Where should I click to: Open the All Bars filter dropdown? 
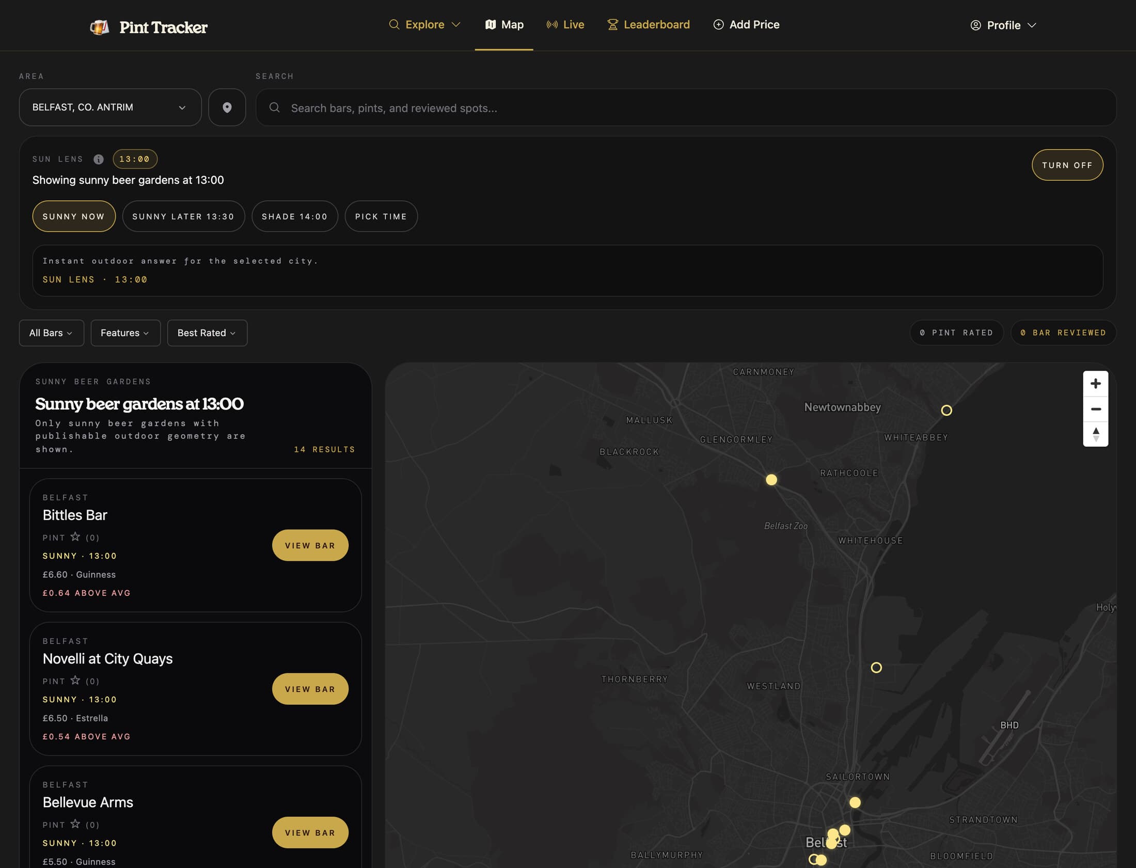51,333
